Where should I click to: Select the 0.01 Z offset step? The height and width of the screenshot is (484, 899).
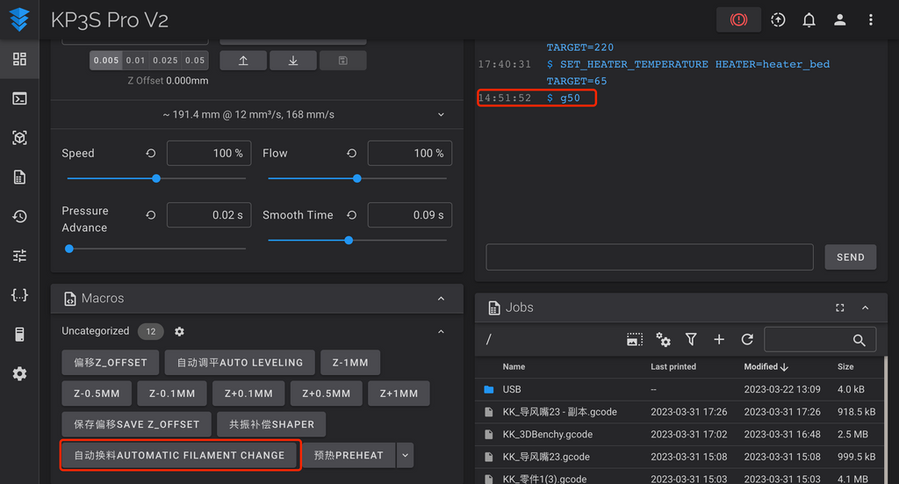135,61
